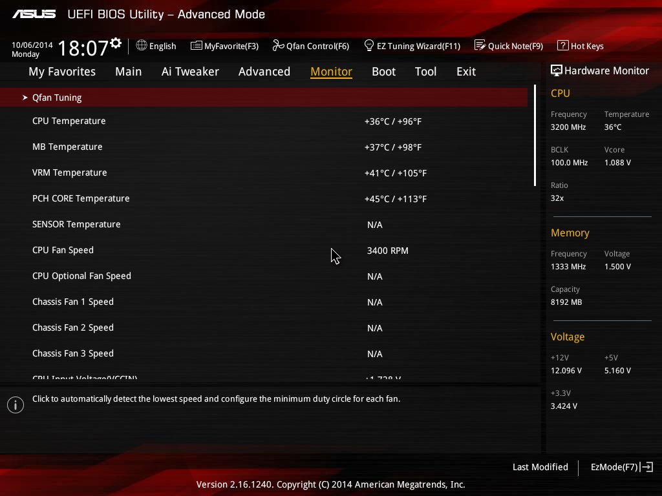Select the My Favorites tab
The height and width of the screenshot is (496, 662).
(x=62, y=72)
